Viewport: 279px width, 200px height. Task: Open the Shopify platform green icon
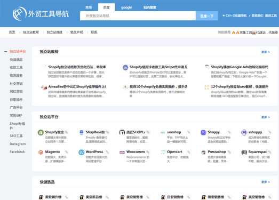[x=41, y=132]
